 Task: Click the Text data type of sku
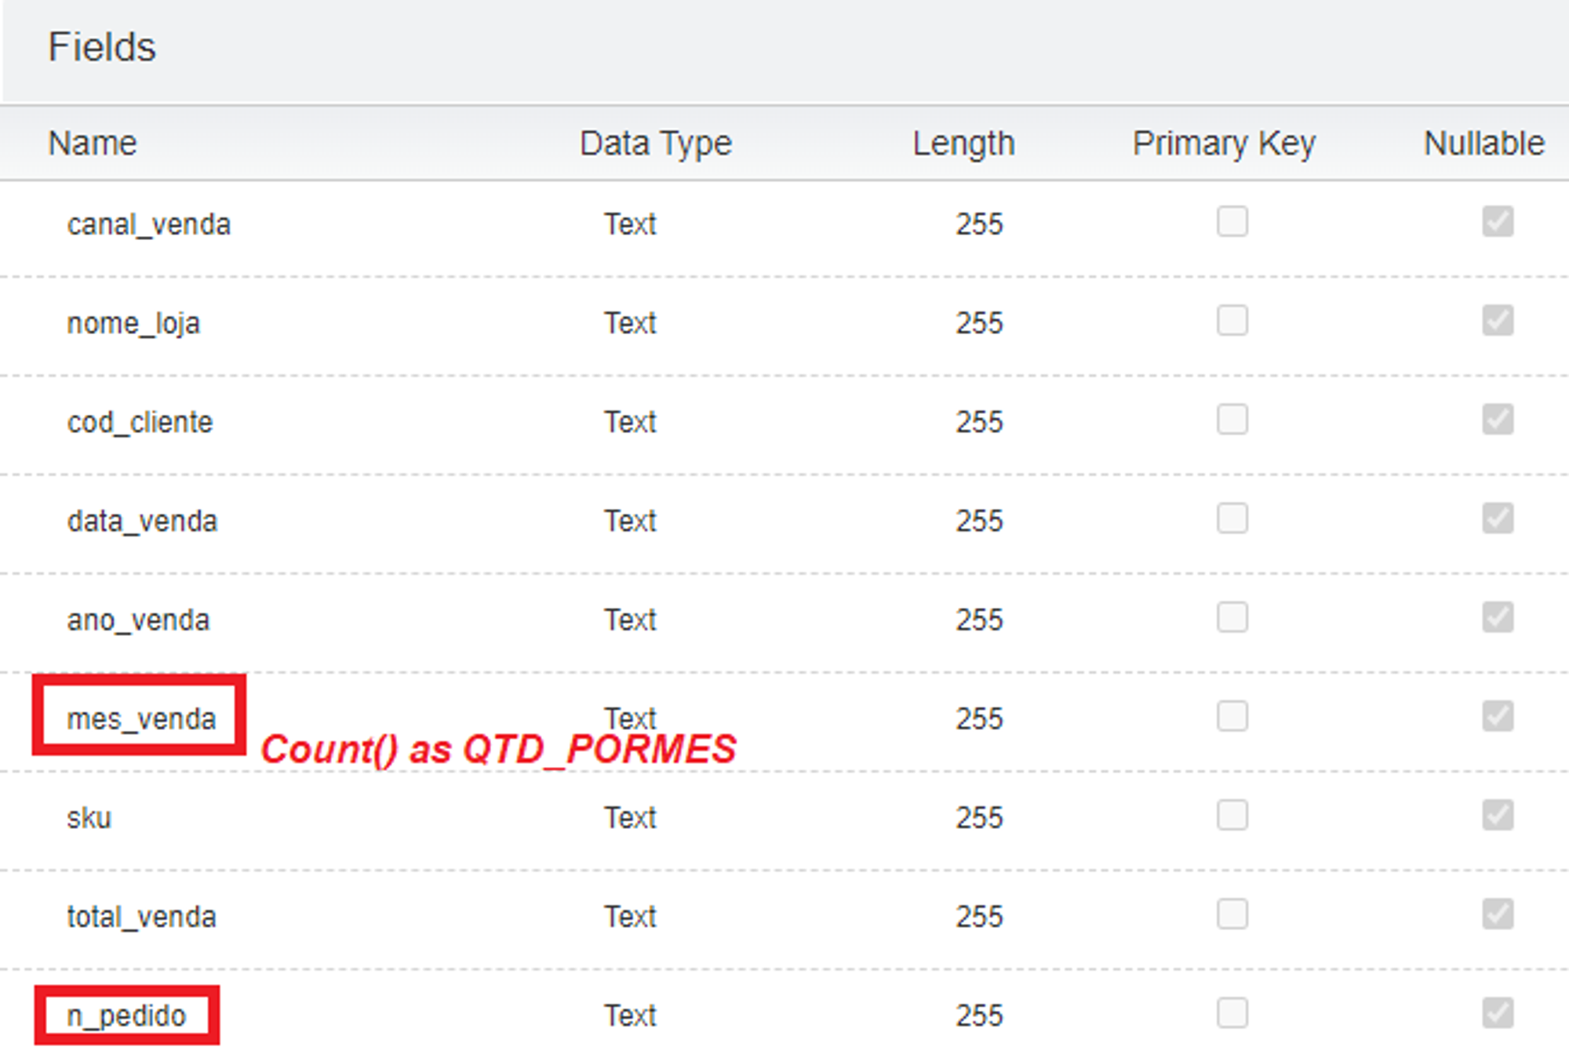coord(629,818)
